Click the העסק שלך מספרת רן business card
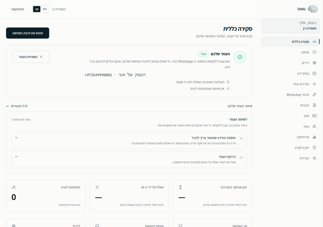Screen dimensions: 323x227 click(x=290, y=26)
